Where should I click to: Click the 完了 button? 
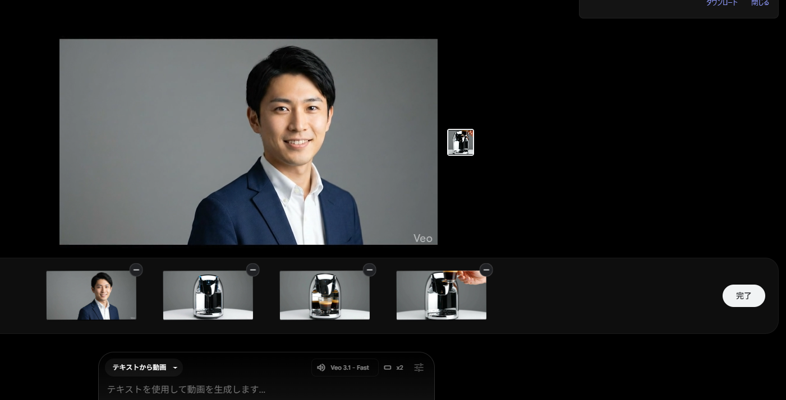click(x=743, y=296)
